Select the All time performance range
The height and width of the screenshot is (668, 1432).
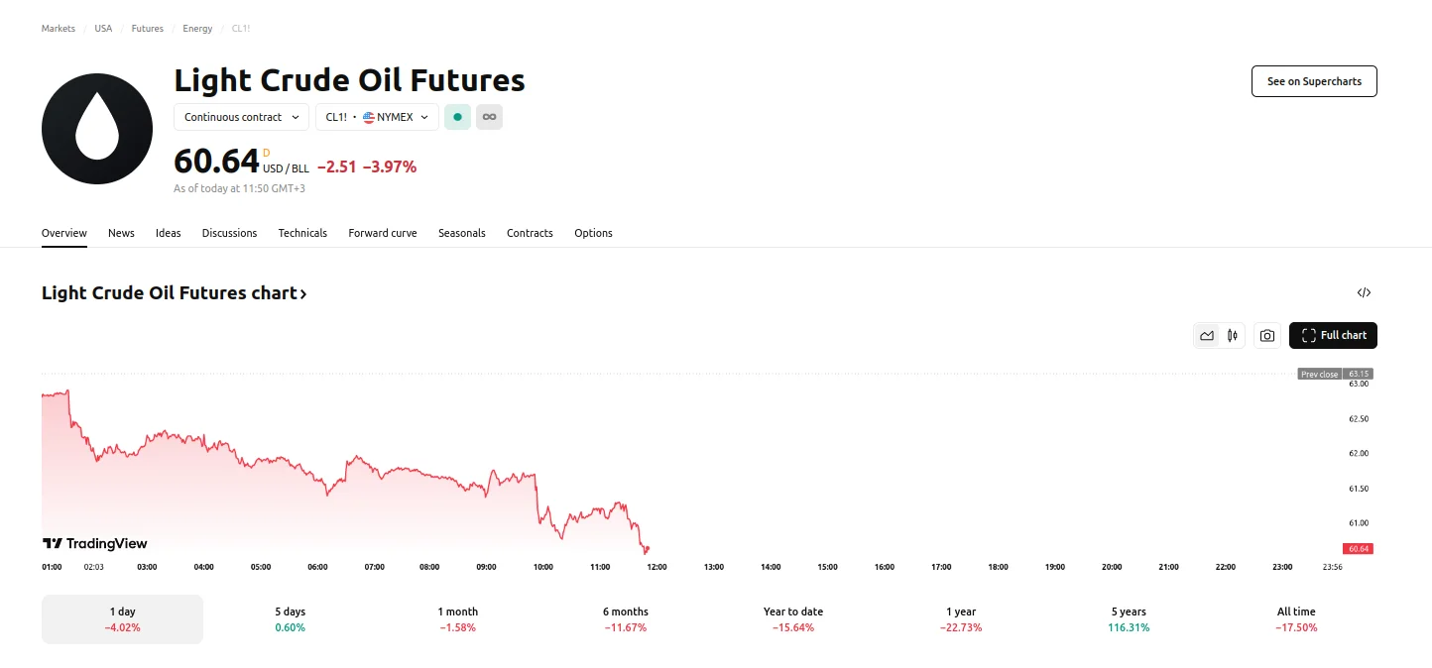click(1296, 618)
